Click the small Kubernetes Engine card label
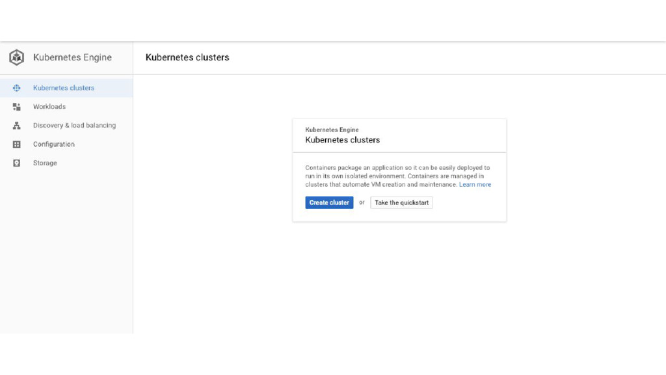 click(332, 130)
